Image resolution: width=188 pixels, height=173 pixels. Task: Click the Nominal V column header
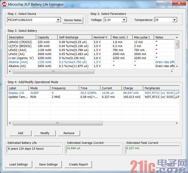102,37
